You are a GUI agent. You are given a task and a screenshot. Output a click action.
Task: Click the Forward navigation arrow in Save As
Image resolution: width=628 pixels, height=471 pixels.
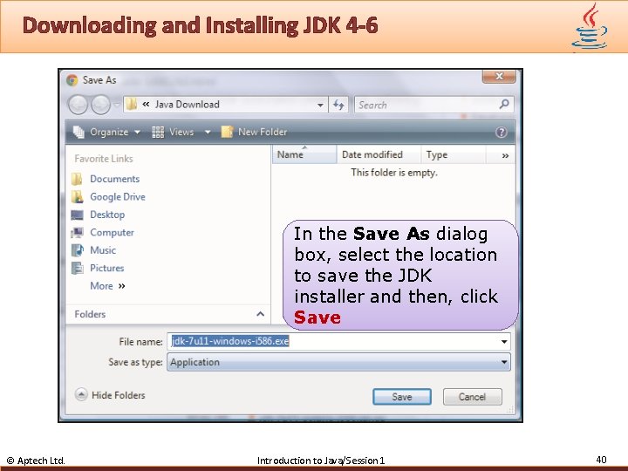(x=100, y=105)
